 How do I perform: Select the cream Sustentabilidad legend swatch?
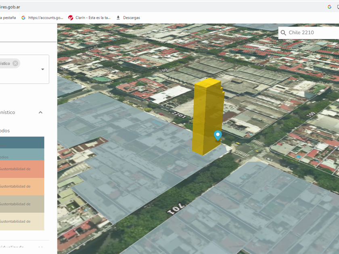[x=22, y=221]
